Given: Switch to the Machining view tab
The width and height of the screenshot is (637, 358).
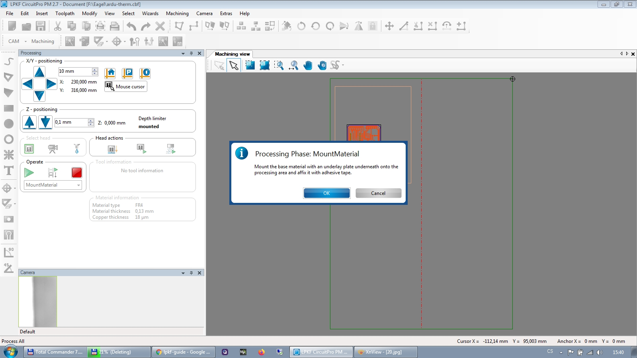Looking at the screenshot, I should tap(233, 54).
